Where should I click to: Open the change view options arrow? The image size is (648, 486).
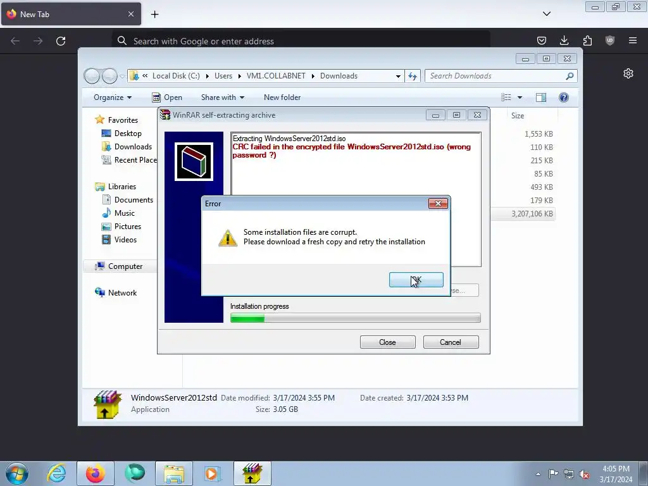[x=520, y=97]
